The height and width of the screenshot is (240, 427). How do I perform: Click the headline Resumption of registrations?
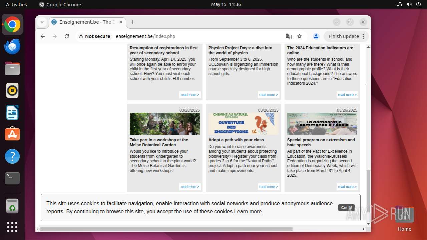click(164, 50)
